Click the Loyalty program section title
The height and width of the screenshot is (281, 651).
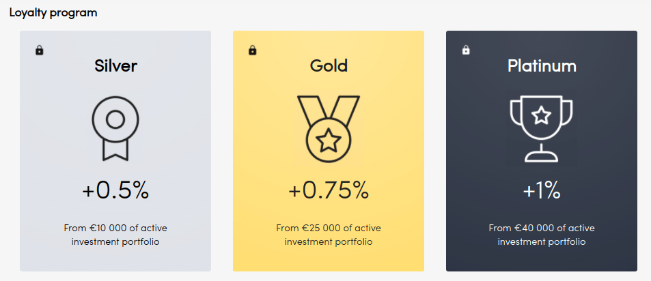[x=53, y=13]
